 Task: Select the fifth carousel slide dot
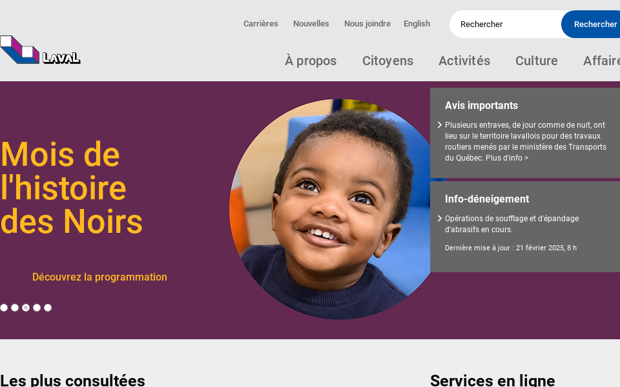pos(48,308)
